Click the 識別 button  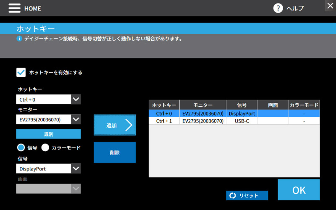(48, 134)
